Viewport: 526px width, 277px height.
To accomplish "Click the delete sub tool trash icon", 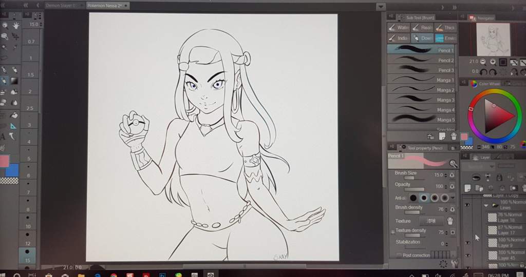I will tap(454, 136).
